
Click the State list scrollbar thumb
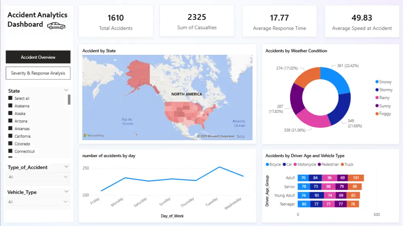[69, 100]
